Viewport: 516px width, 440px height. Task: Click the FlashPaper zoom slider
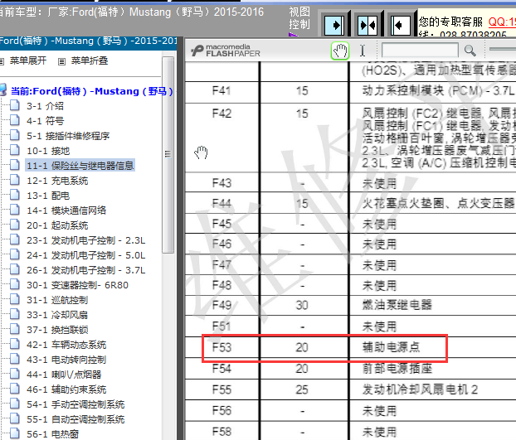[503, 49]
